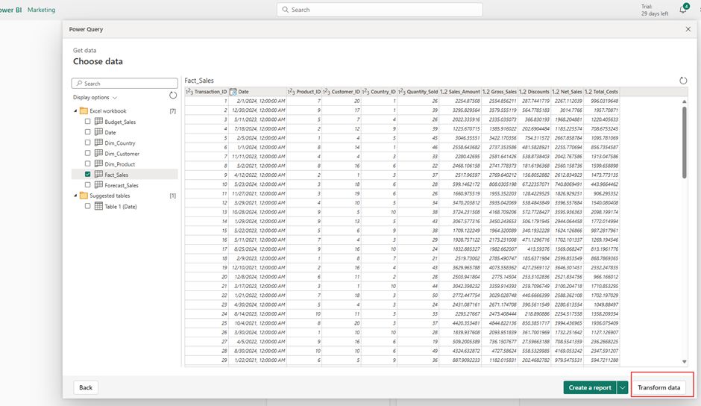The image size is (701, 406).
Task: Click the navigator refresh icon beside Display options
Action: pos(173,96)
